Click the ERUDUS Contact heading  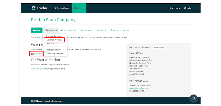140,81
